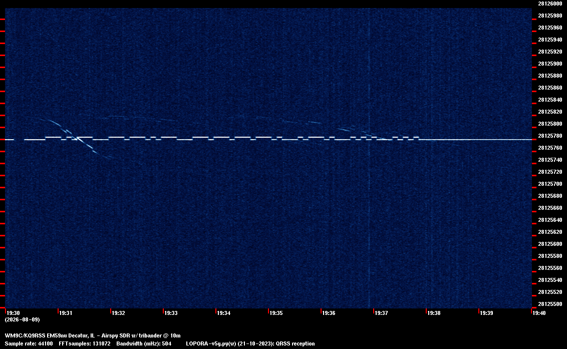Click frequency label 28125560
567x349 pixels.
[x=550, y=267]
